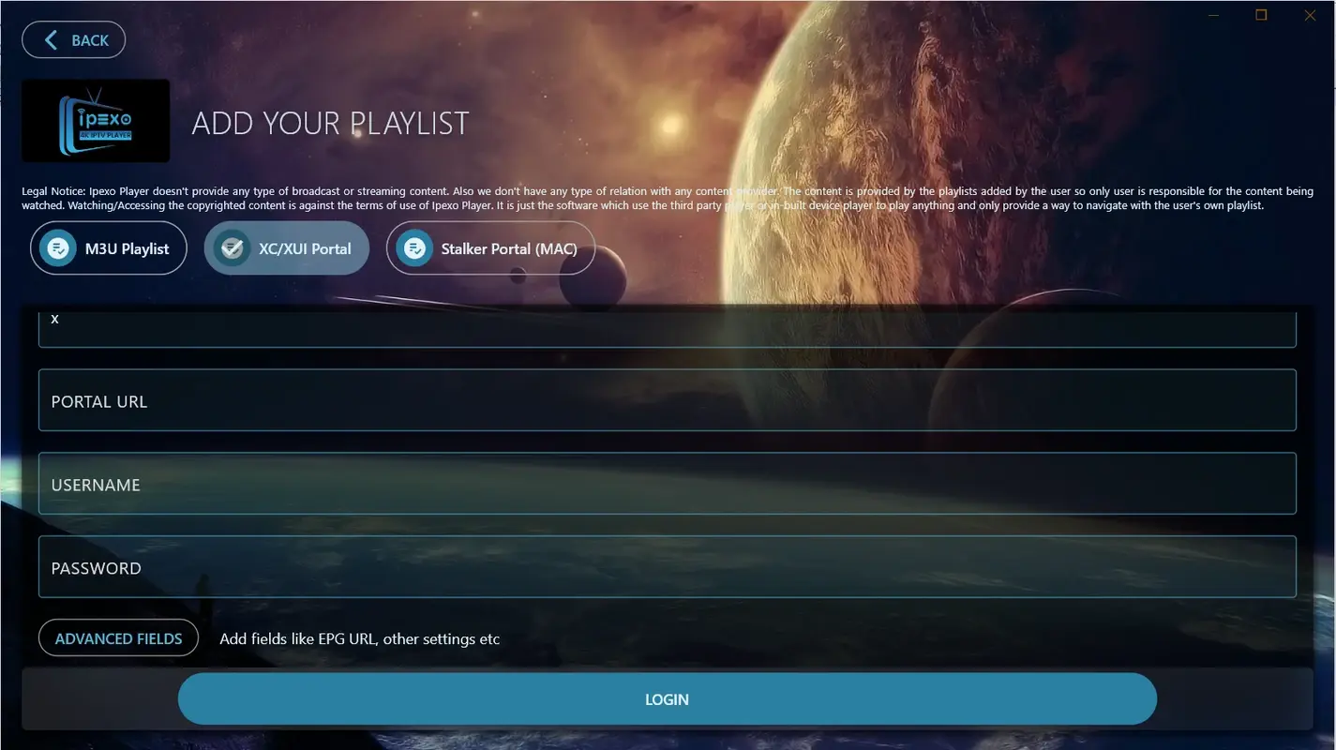The image size is (1336, 750).
Task: Click the M3U Playlist circular checklist icon
Action: coord(58,247)
